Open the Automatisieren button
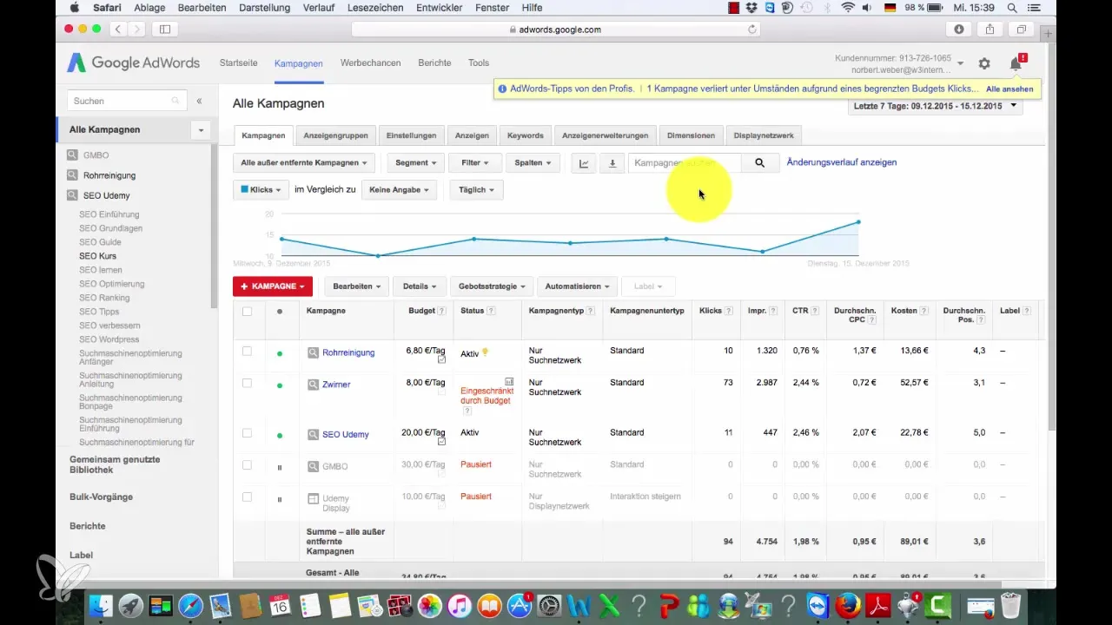The image size is (1112, 625). pyautogui.click(x=578, y=286)
